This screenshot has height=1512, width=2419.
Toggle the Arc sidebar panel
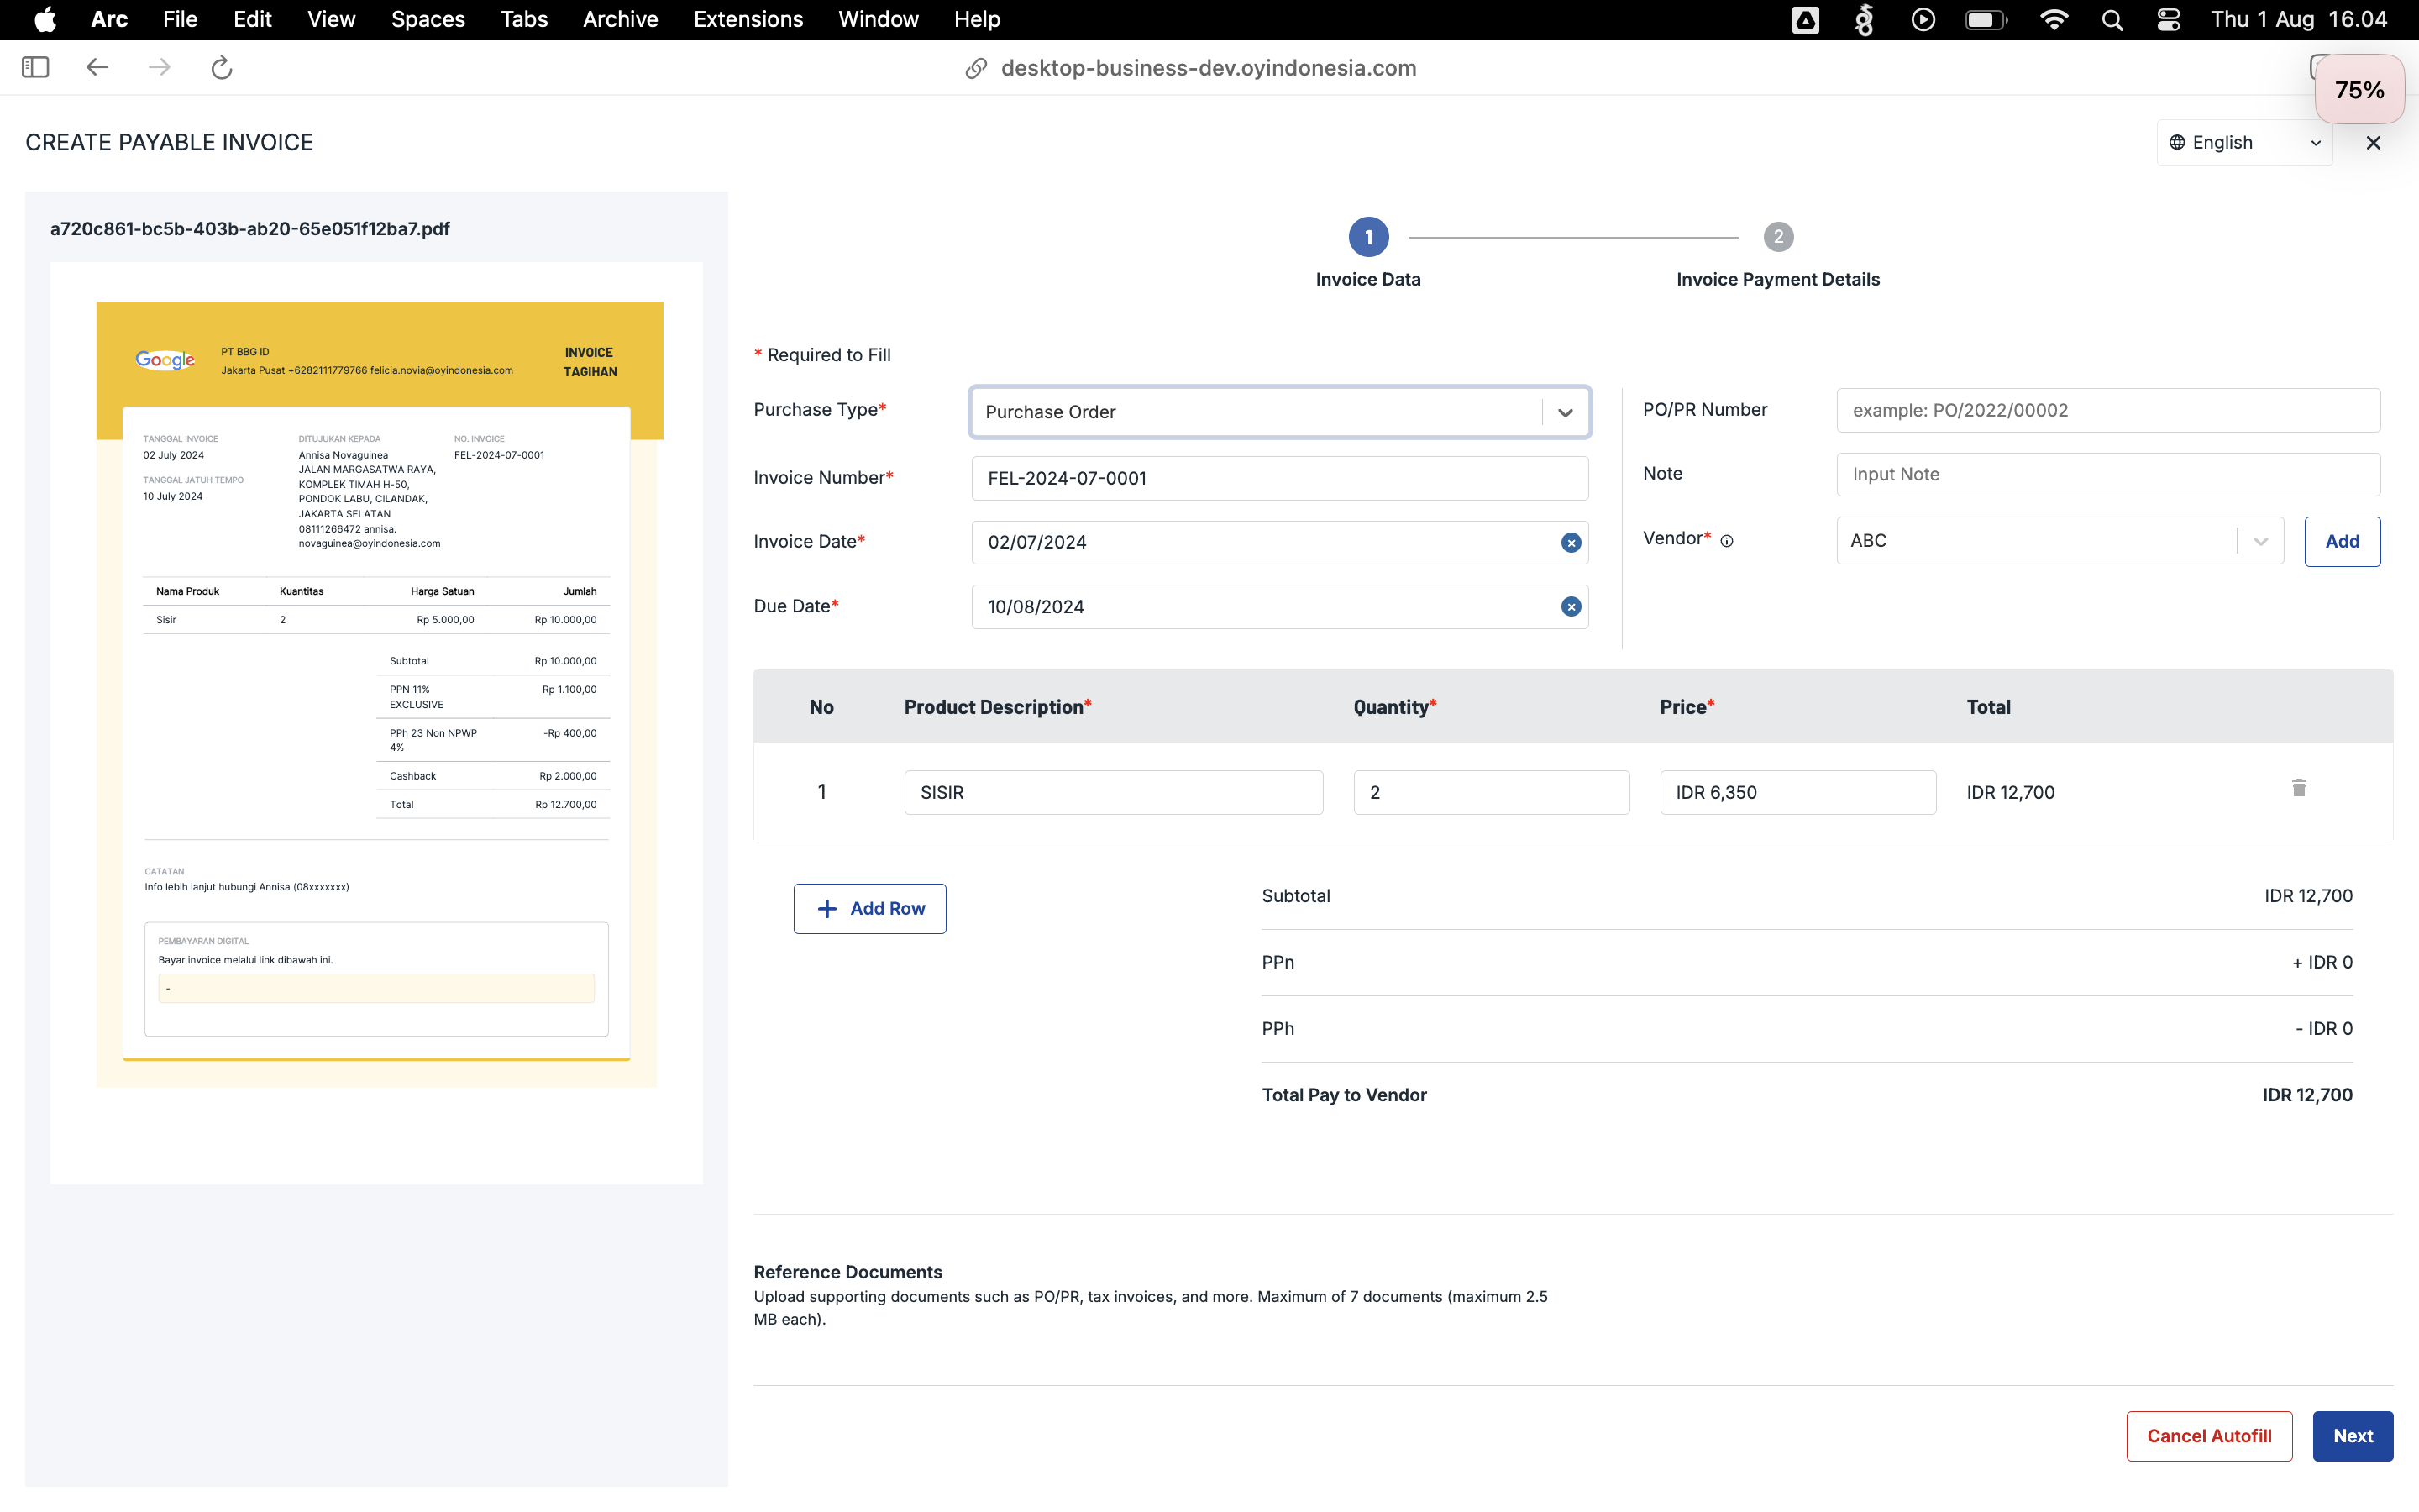(35, 67)
